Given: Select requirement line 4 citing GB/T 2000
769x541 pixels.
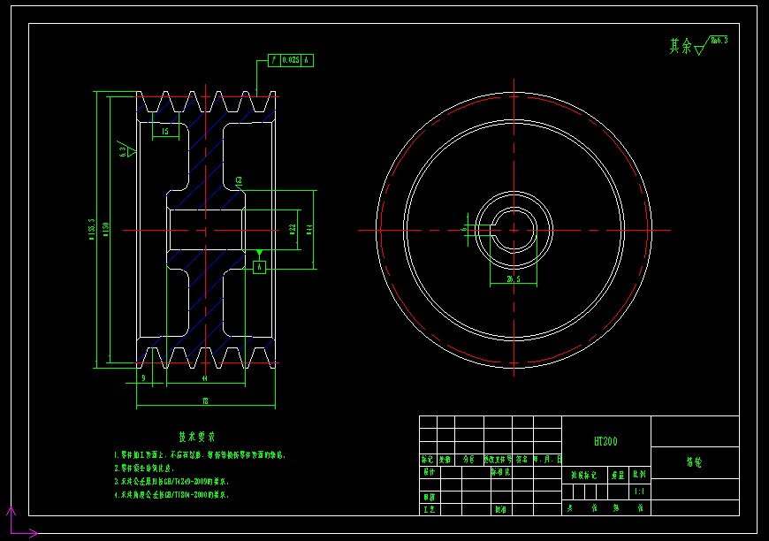Looking at the screenshot, I should pos(171,495).
